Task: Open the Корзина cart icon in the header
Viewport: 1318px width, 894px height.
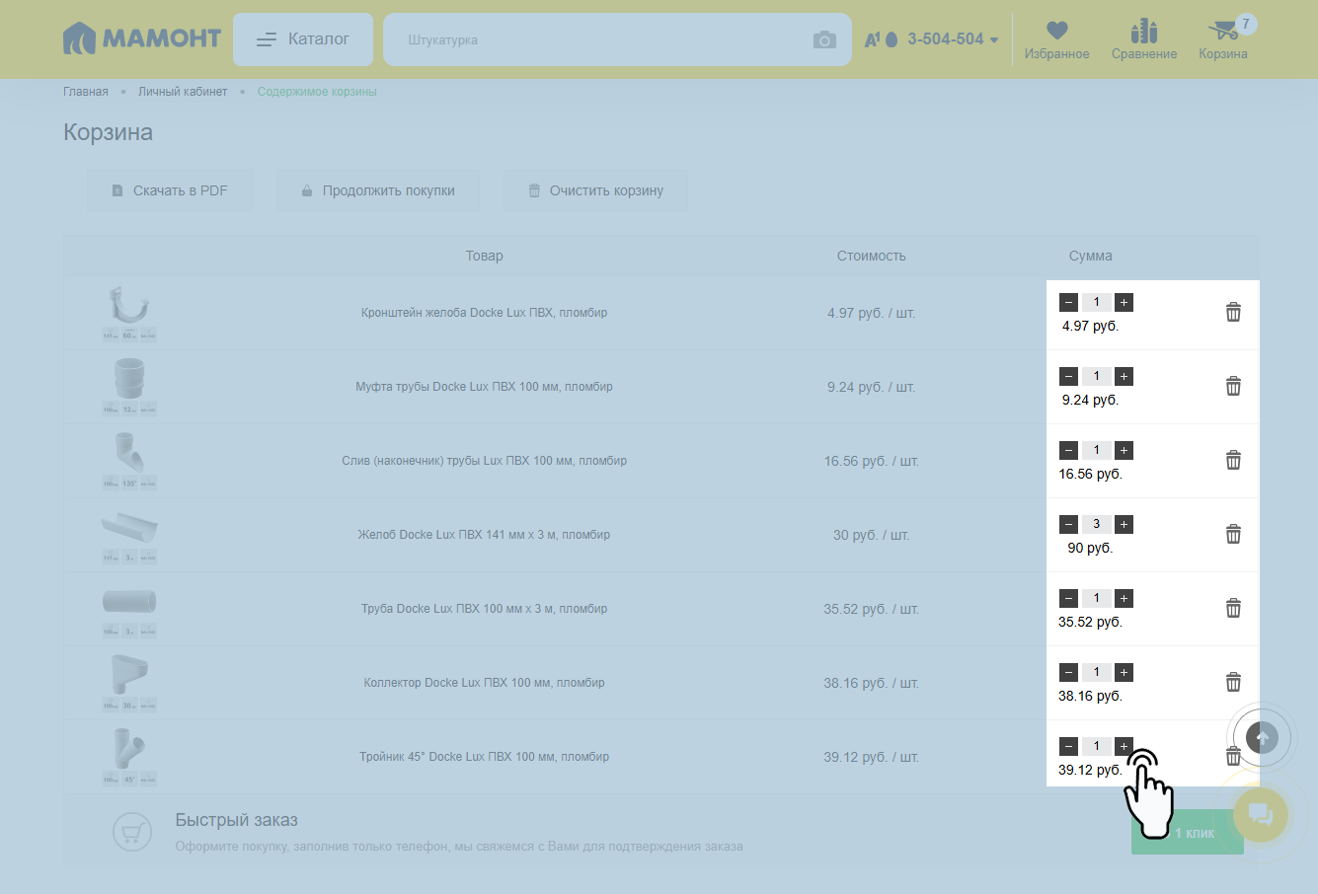Action: [x=1224, y=39]
